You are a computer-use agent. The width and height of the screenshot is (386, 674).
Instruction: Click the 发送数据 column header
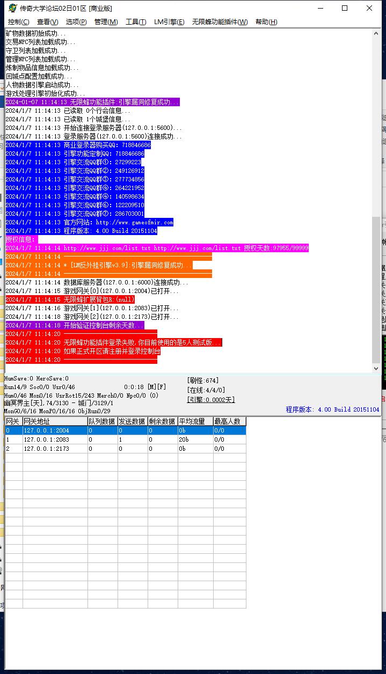133,422
